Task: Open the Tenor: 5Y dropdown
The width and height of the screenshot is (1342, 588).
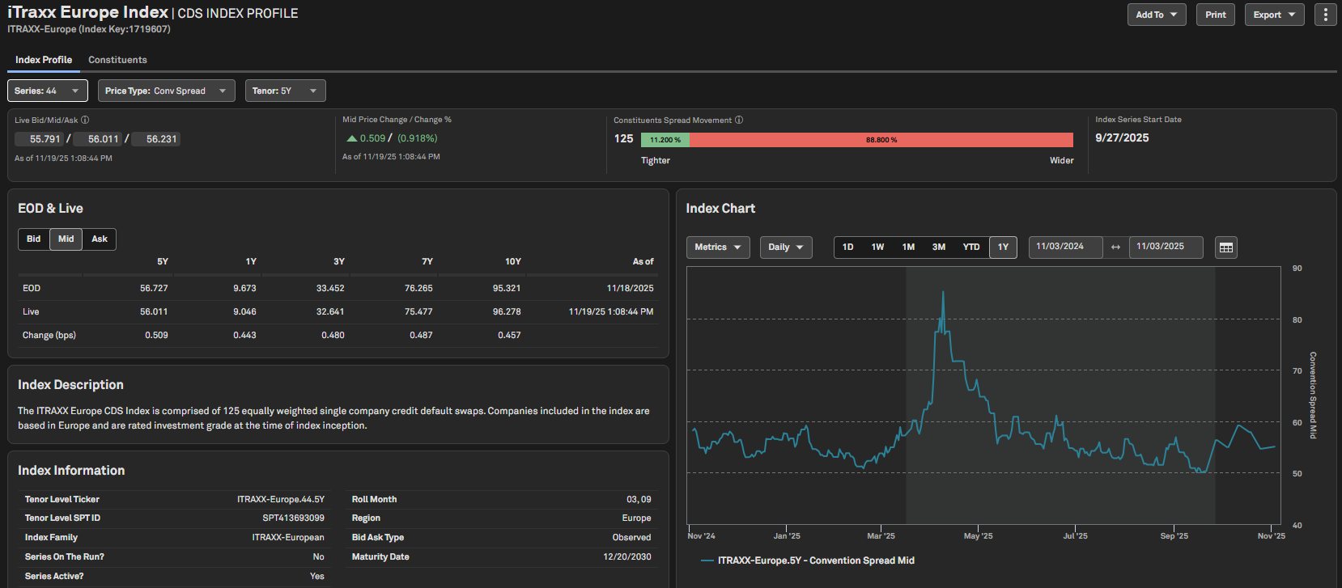Action: 285,91
